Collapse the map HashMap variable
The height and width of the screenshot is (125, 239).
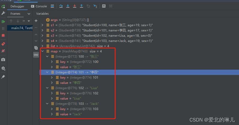coord(43,51)
